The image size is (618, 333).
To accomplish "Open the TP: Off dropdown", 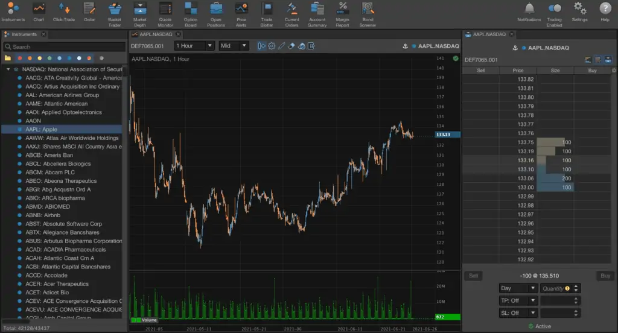I will coord(518,300).
